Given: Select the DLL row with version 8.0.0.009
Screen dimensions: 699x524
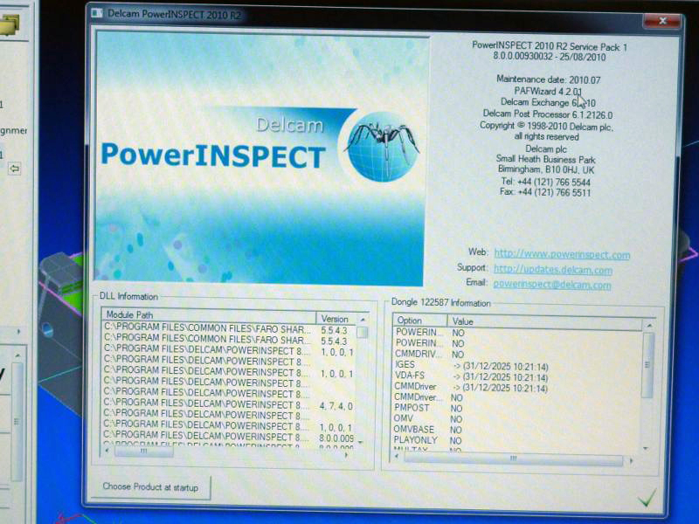Looking at the screenshot, I should (x=229, y=438).
